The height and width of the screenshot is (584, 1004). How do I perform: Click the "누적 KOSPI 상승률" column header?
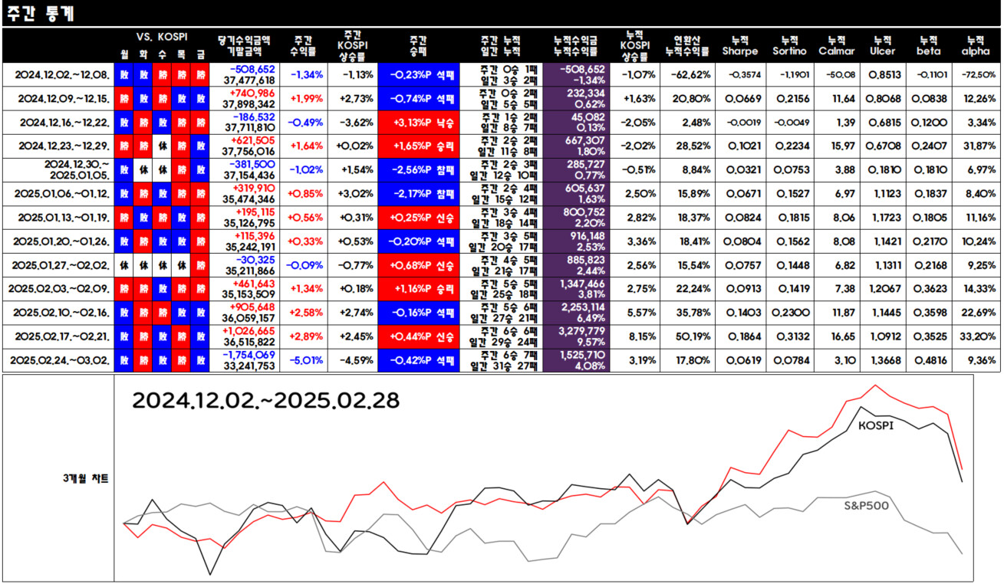click(634, 46)
